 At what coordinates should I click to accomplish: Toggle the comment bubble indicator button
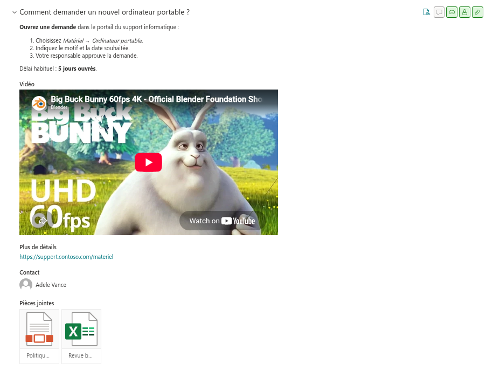[x=439, y=12]
